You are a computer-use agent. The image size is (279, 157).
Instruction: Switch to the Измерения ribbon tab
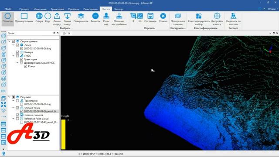40,9
